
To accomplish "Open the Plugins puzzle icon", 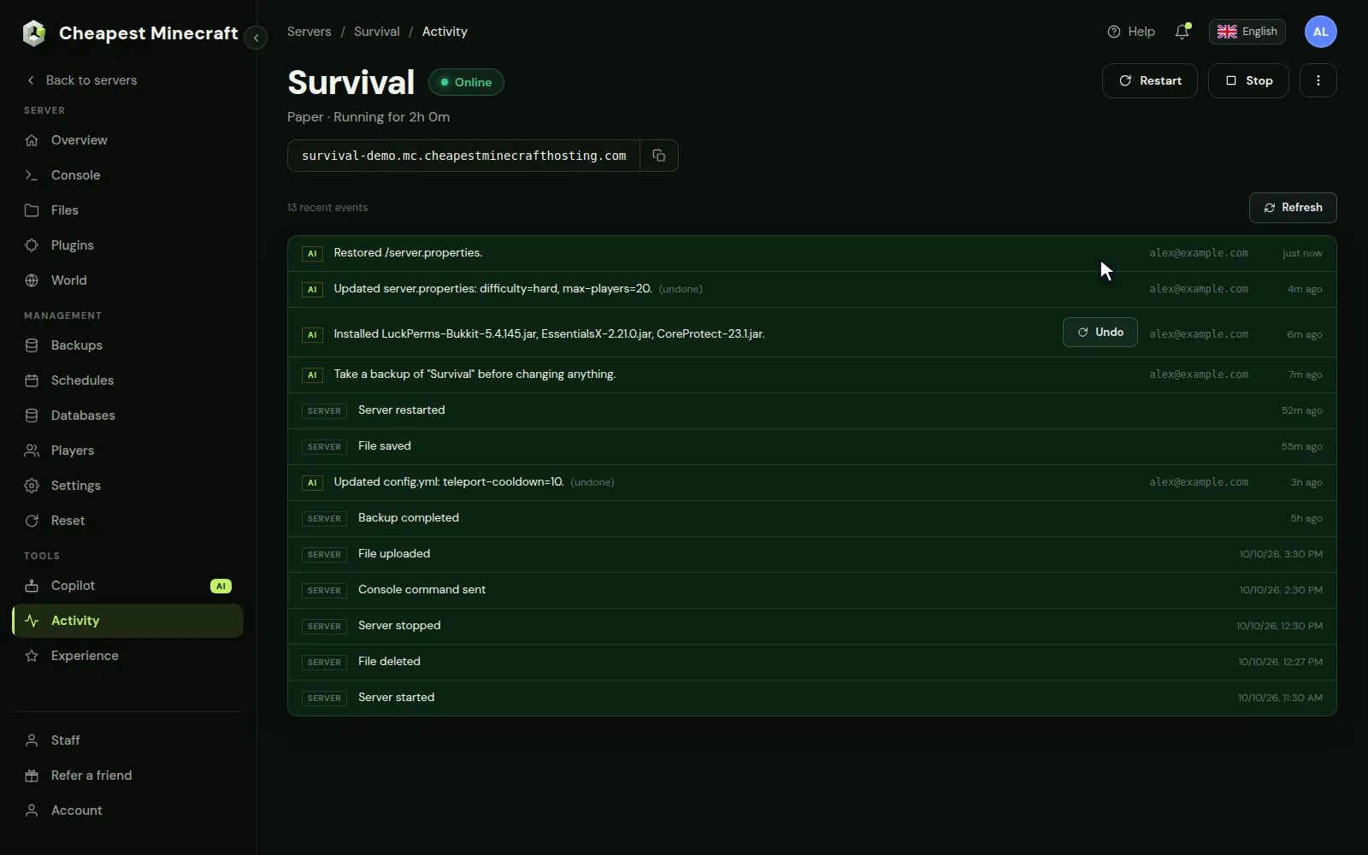I will 32,245.
